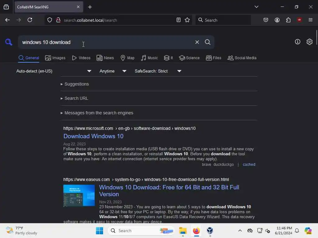318x238 pixels.
Task: Open the SafeSearch: Strict dropdown
Action: point(158,71)
